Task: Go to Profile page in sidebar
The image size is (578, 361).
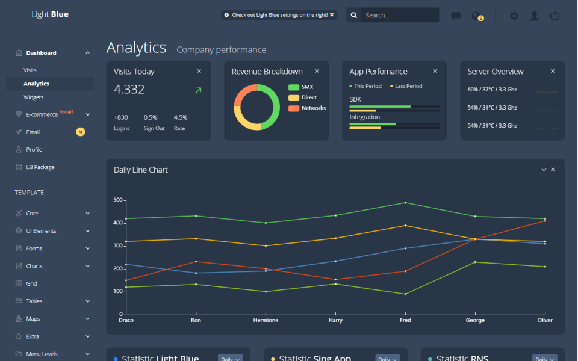Action: coord(34,150)
